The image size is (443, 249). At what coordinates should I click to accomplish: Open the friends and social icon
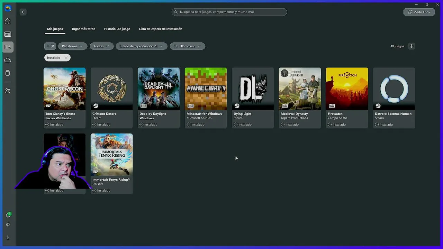[8, 91]
